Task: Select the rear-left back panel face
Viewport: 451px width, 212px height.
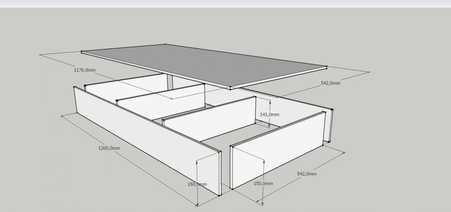Action: click(126, 88)
